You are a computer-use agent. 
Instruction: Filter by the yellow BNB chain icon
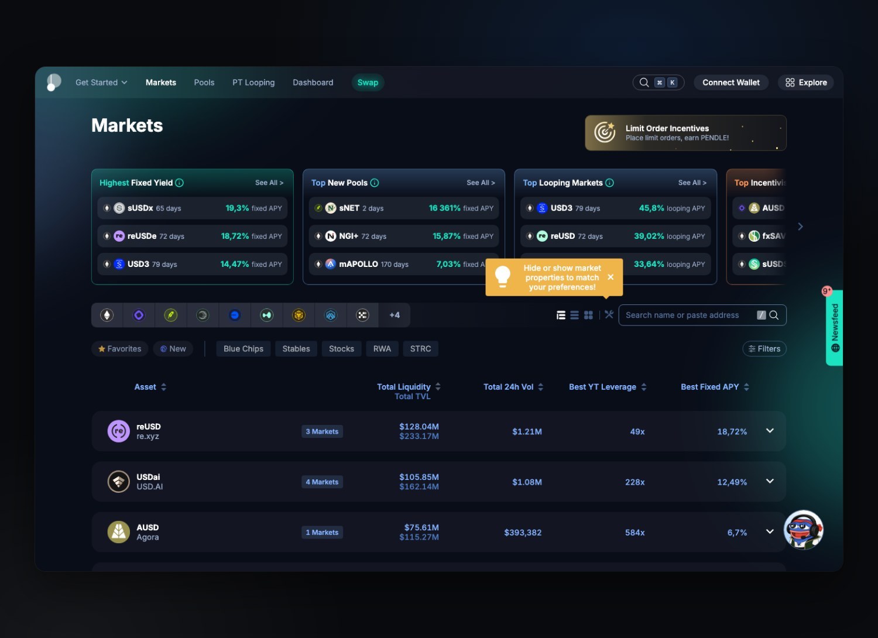(x=299, y=315)
